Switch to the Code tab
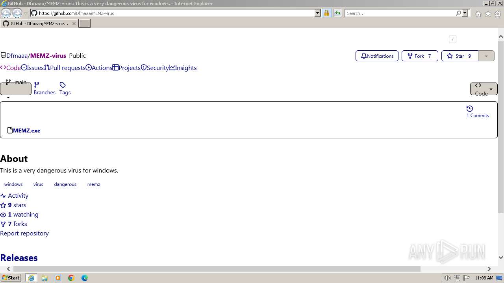Viewport: 504px width, 283px height. 11,68
